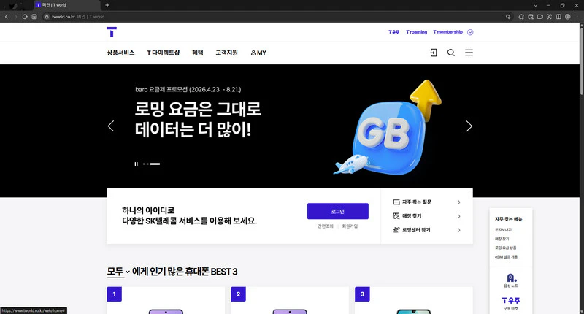Click 로밍센터 찾기 link text
This screenshot has width=584, height=314.
(x=416, y=230)
